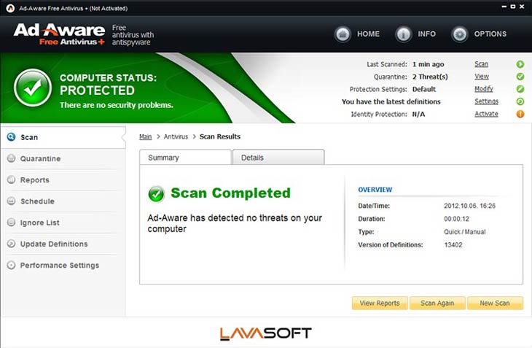The height and width of the screenshot is (348, 532).
Task: Click the Ad-Aware title bar logo icon
Action: click(10, 8)
